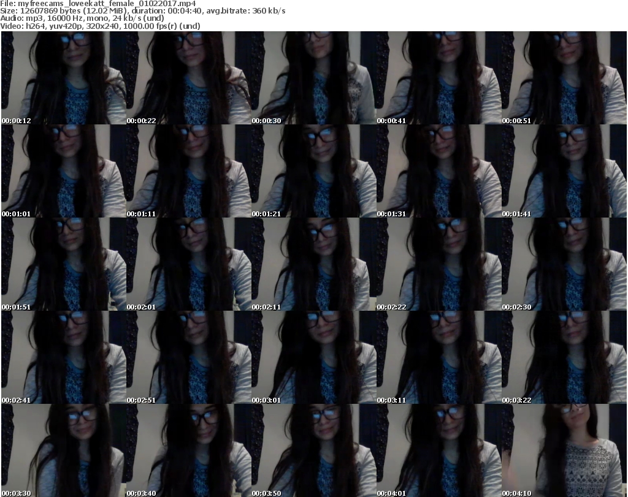Choose the thumbnail stamped 00:03:11

pyautogui.click(x=439, y=357)
